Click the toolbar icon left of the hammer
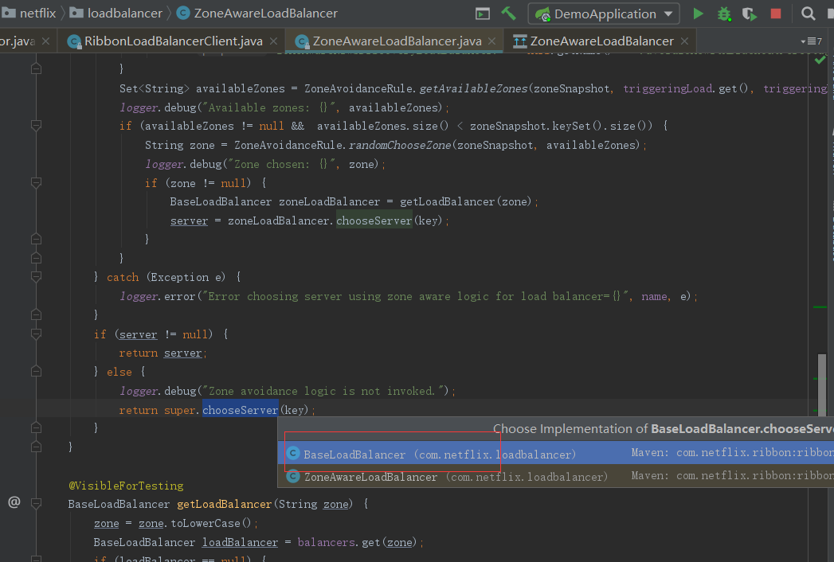The width and height of the screenshot is (834, 562). (x=483, y=14)
